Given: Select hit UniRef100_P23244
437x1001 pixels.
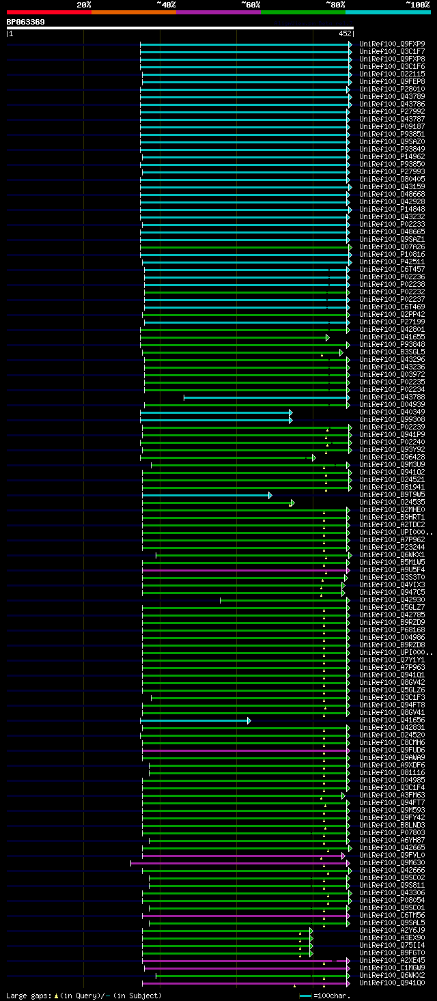Looking at the screenshot, I should click(392, 547).
